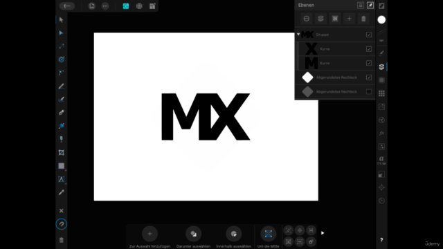Select the Crop tool
The height and width of the screenshot is (249, 443).
[x=62, y=153]
